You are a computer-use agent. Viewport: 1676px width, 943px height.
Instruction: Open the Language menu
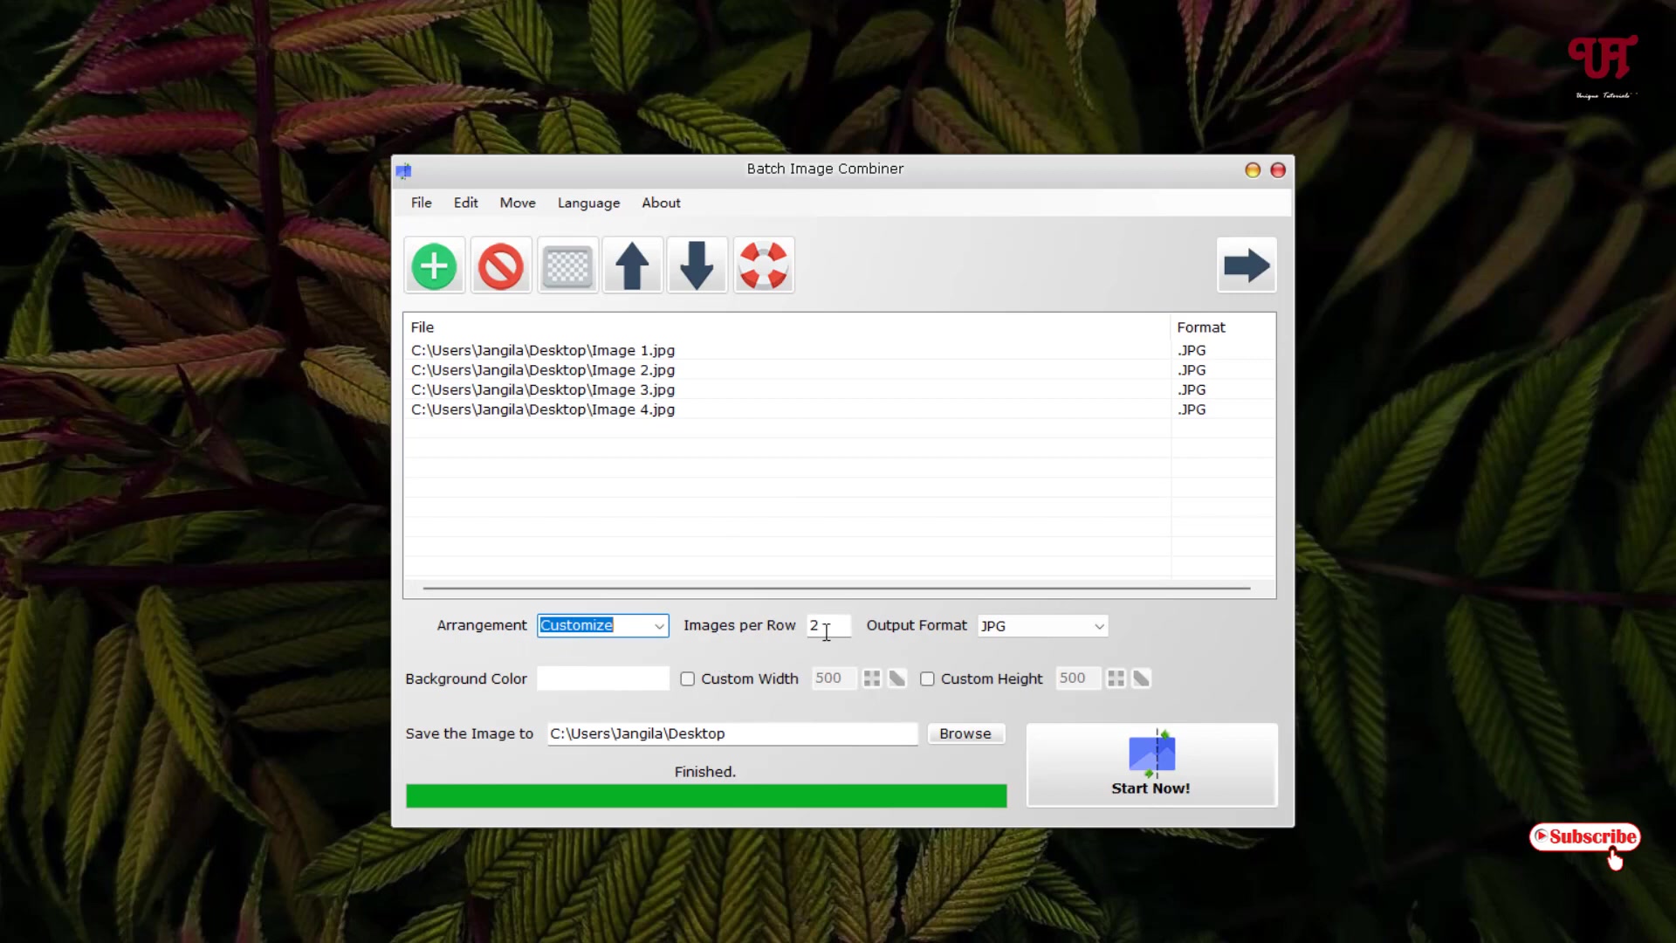coord(588,203)
